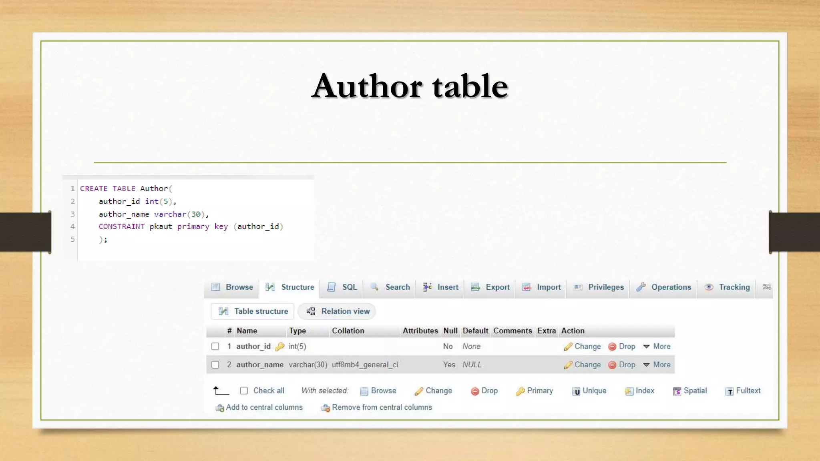
Task: Click the int(5) type cell
Action: [297, 347]
